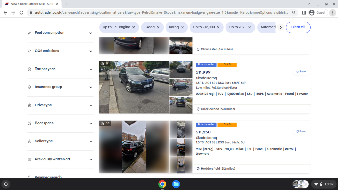Open the Files app on the shelf
The width and height of the screenshot is (338, 190).
tap(176, 184)
